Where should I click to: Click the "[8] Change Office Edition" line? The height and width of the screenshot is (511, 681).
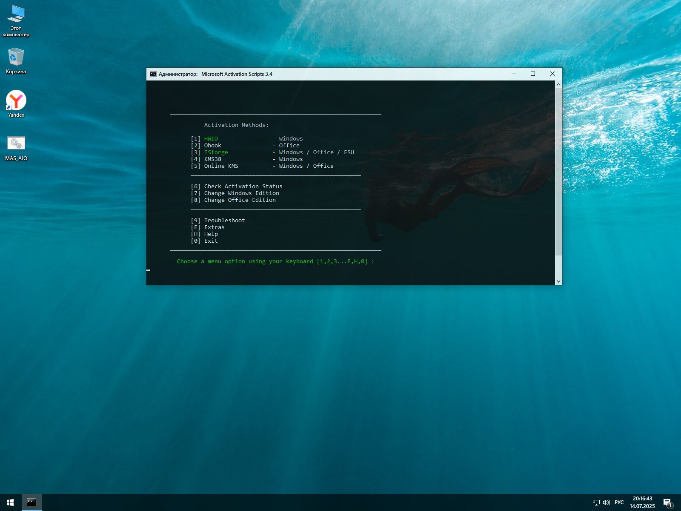pos(233,200)
